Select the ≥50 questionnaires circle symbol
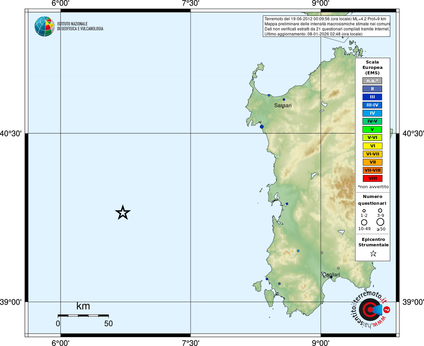 pos(380,222)
